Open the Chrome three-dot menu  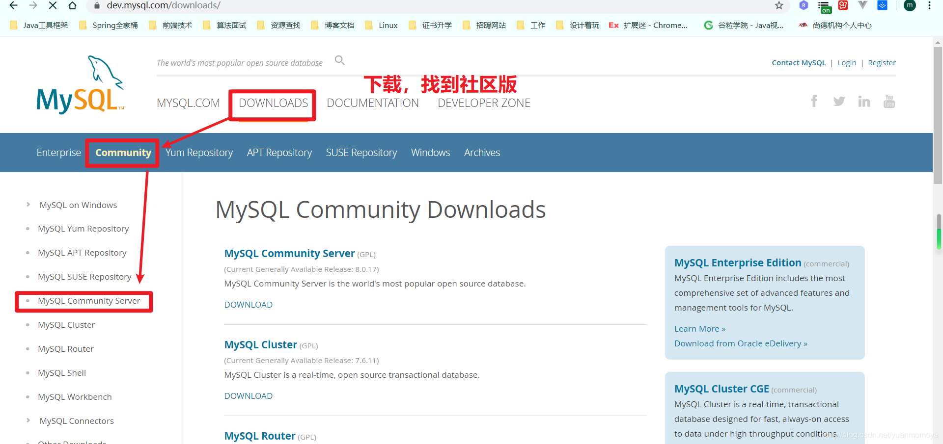coord(929,5)
